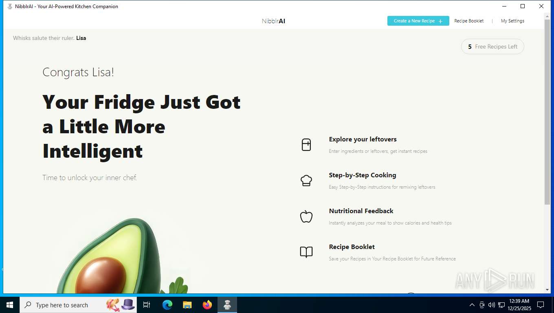Viewport: 554px width, 313px height.
Task: Click the NibblrAI chef icon on taskbar
Action: click(227, 305)
